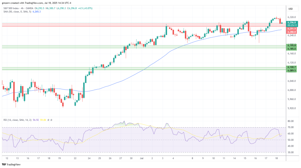Viewport: 301px width, 168px height.
Task: Click the RSI axis label 80.00
Action: coord(290,121)
